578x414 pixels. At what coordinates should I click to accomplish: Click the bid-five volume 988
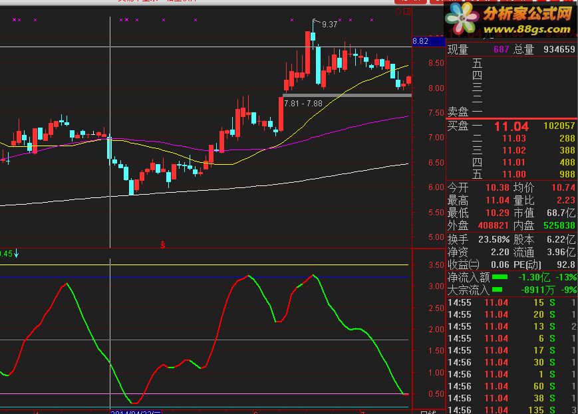click(x=567, y=174)
